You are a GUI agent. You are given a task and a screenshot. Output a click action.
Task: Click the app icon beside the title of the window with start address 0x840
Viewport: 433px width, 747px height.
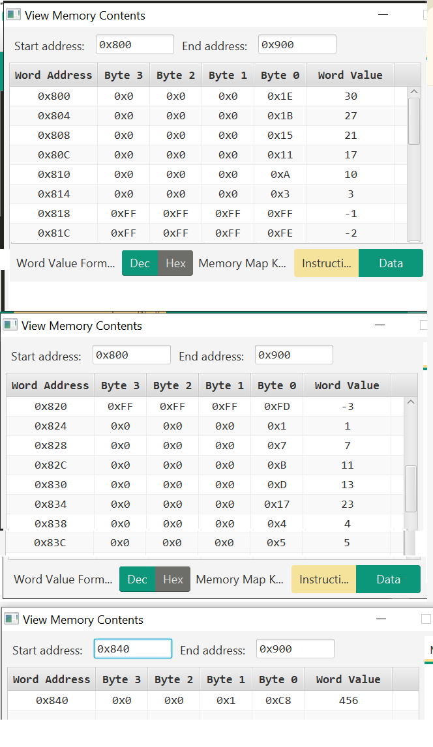click(x=12, y=619)
